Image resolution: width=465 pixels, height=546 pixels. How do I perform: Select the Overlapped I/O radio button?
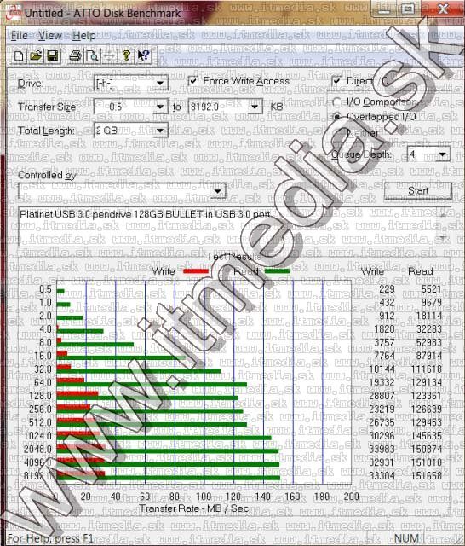click(336, 117)
